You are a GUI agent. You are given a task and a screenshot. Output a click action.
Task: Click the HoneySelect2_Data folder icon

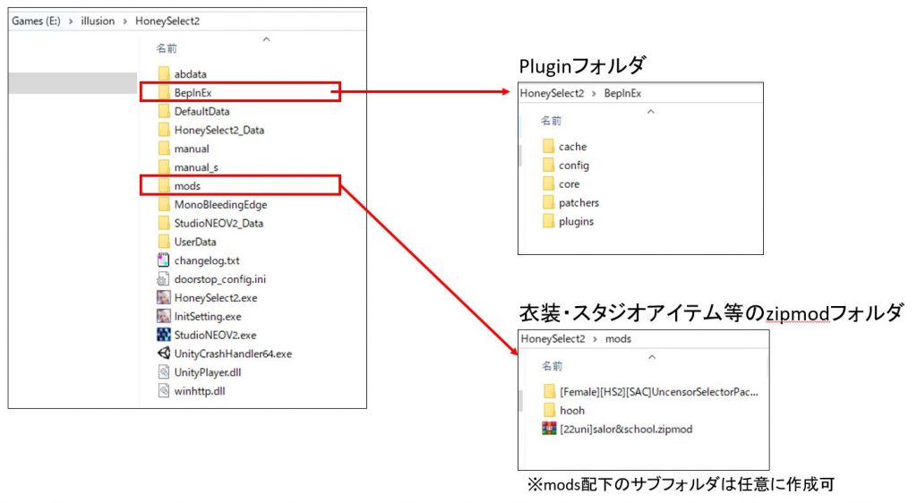click(164, 130)
